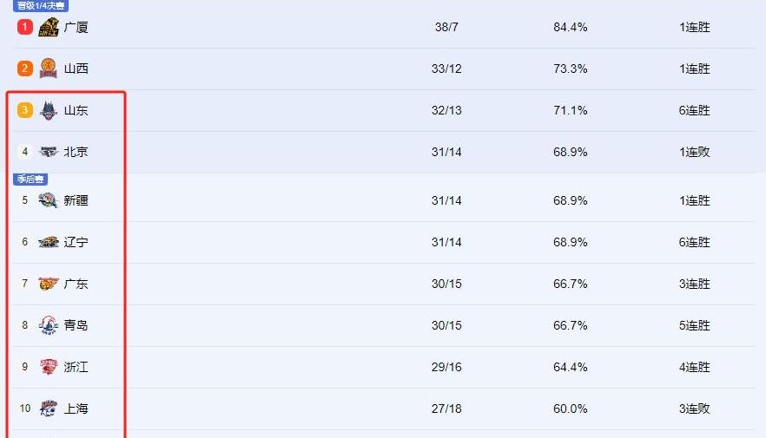Open the 辽宁 team name link
This screenshot has height=438, width=766.
[x=76, y=242]
